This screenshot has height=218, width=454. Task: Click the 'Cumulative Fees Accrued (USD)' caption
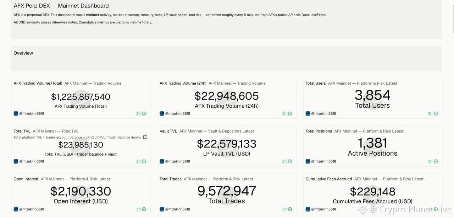click(372, 201)
